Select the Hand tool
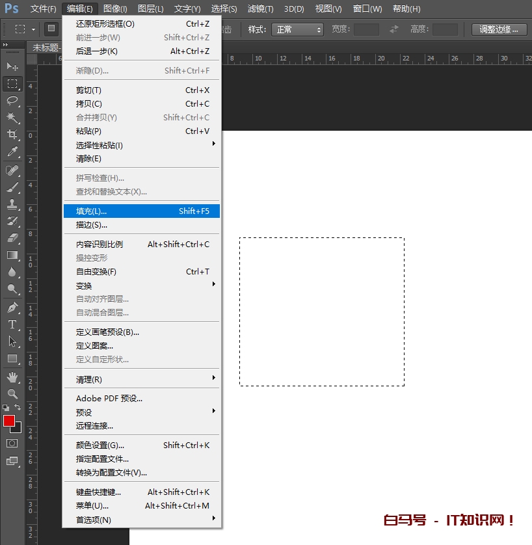 point(12,377)
